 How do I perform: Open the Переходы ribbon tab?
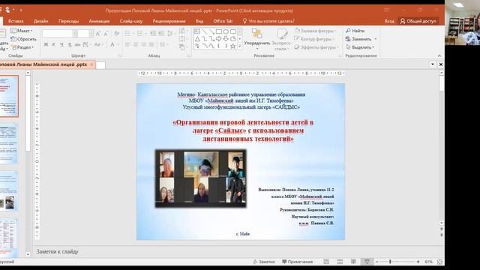click(x=68, y=21)
